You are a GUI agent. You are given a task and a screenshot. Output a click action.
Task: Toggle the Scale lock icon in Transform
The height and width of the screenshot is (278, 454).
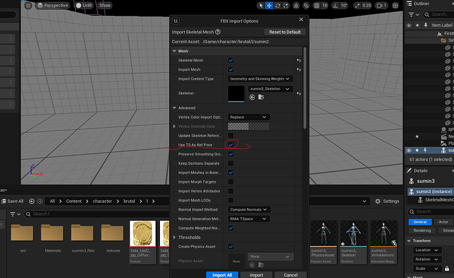[x=447, y=269]
